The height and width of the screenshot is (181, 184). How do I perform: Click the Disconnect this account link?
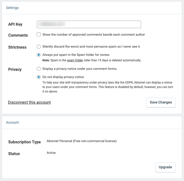pos(29,102)
